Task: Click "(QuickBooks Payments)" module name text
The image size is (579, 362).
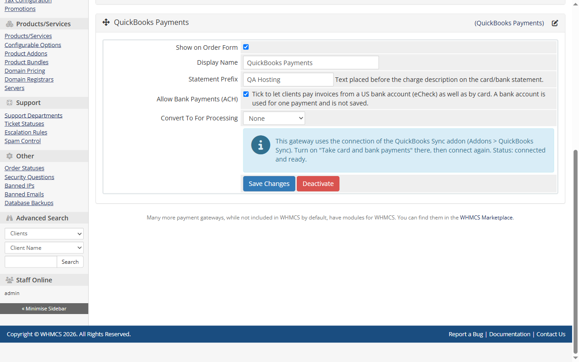Action: tap(509, 23)
